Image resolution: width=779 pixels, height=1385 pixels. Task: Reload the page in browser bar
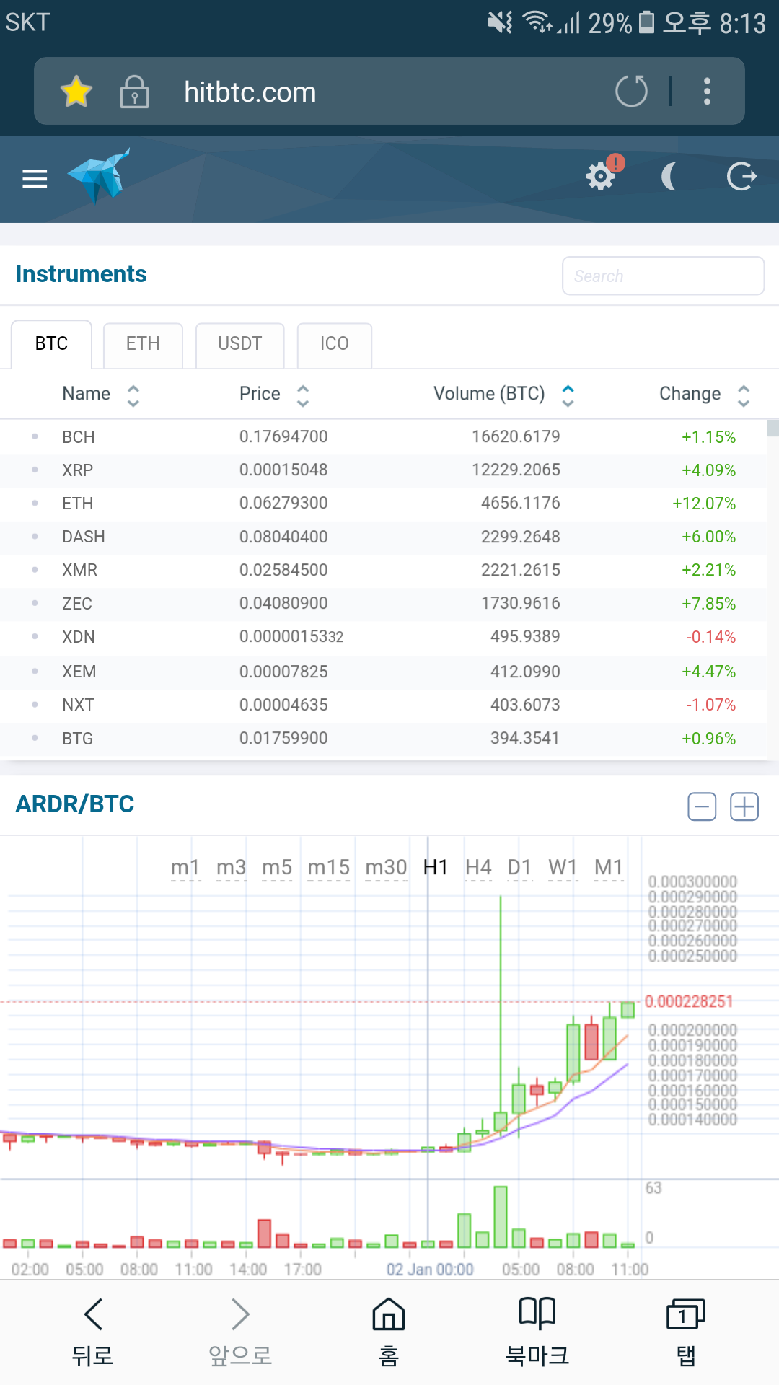631,92
